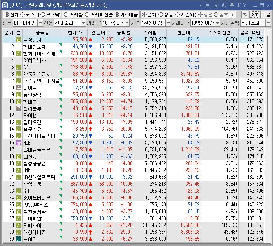Select the 거래대금 sort radio button
The width and height of the screenshot is (273, 246).
pyautogui.click(x=117, y=15)
